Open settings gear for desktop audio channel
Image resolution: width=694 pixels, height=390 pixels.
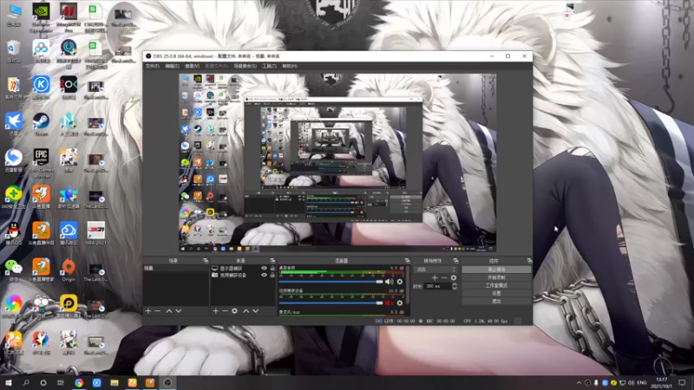point(400,282)
